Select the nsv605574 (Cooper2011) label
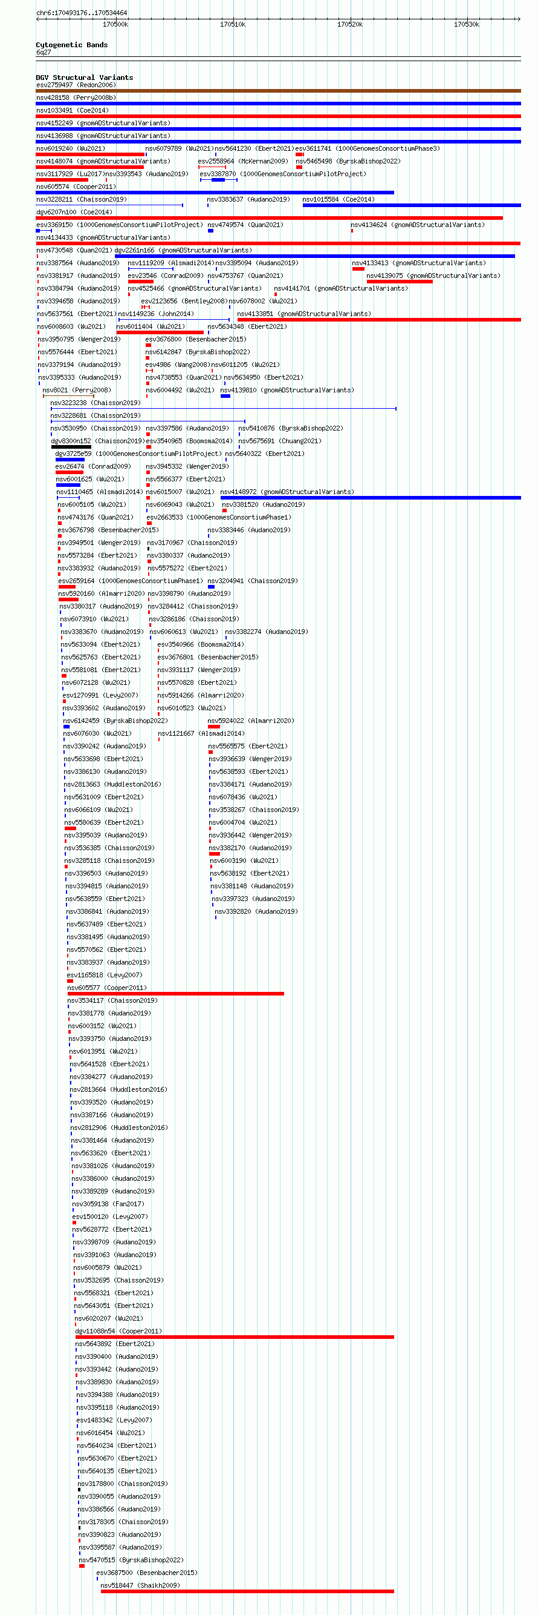538x1615 pixels. [76, 187]
